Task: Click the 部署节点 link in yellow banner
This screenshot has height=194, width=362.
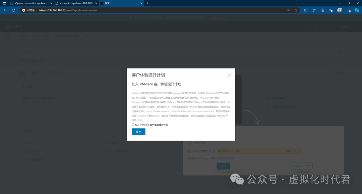Action: 291,151
